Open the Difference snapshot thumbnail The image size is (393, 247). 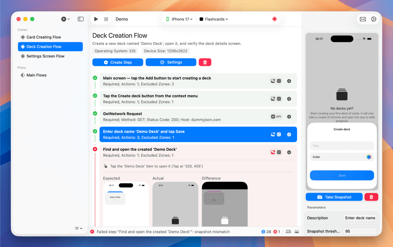(224, 204)
